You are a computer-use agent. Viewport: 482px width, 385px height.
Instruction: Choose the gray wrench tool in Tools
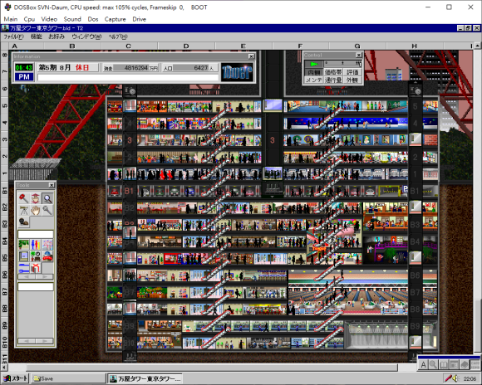point(47,210)
